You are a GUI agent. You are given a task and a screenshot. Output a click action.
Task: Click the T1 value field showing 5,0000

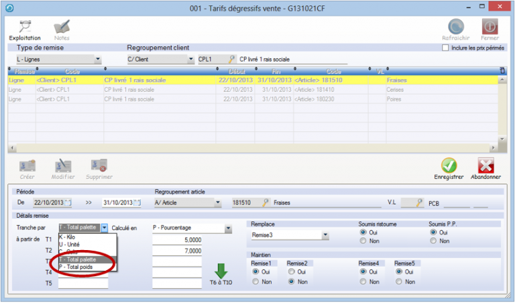pos(177,239)
